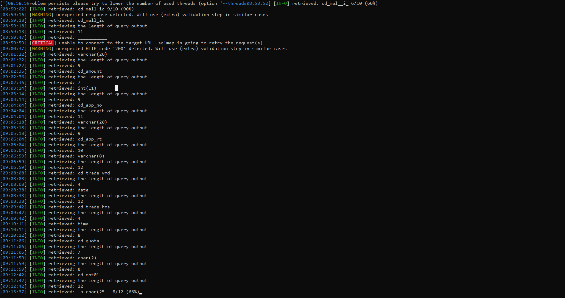Select the text 'cd_trade_hms'
Screen dimensions: 565x298
(x=94, y=207)
